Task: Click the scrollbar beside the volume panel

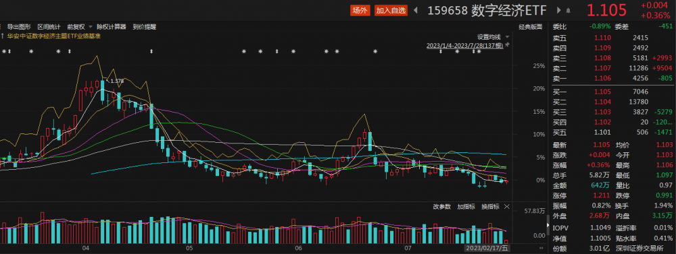Action: pos(548,225)
